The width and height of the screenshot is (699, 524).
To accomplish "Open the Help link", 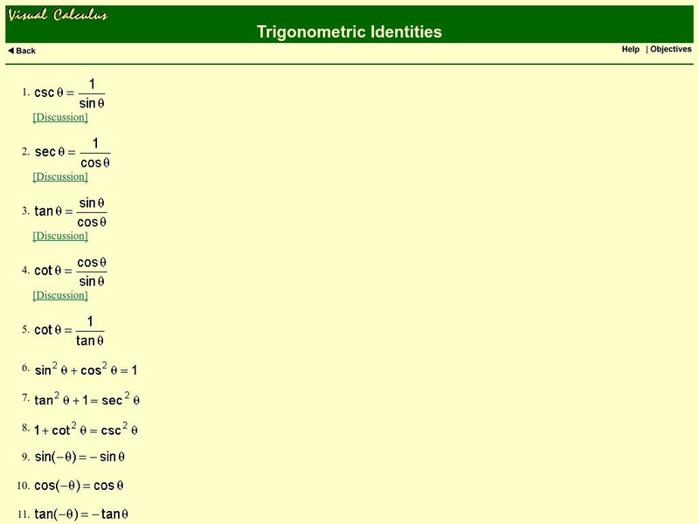I will [630, 50].
